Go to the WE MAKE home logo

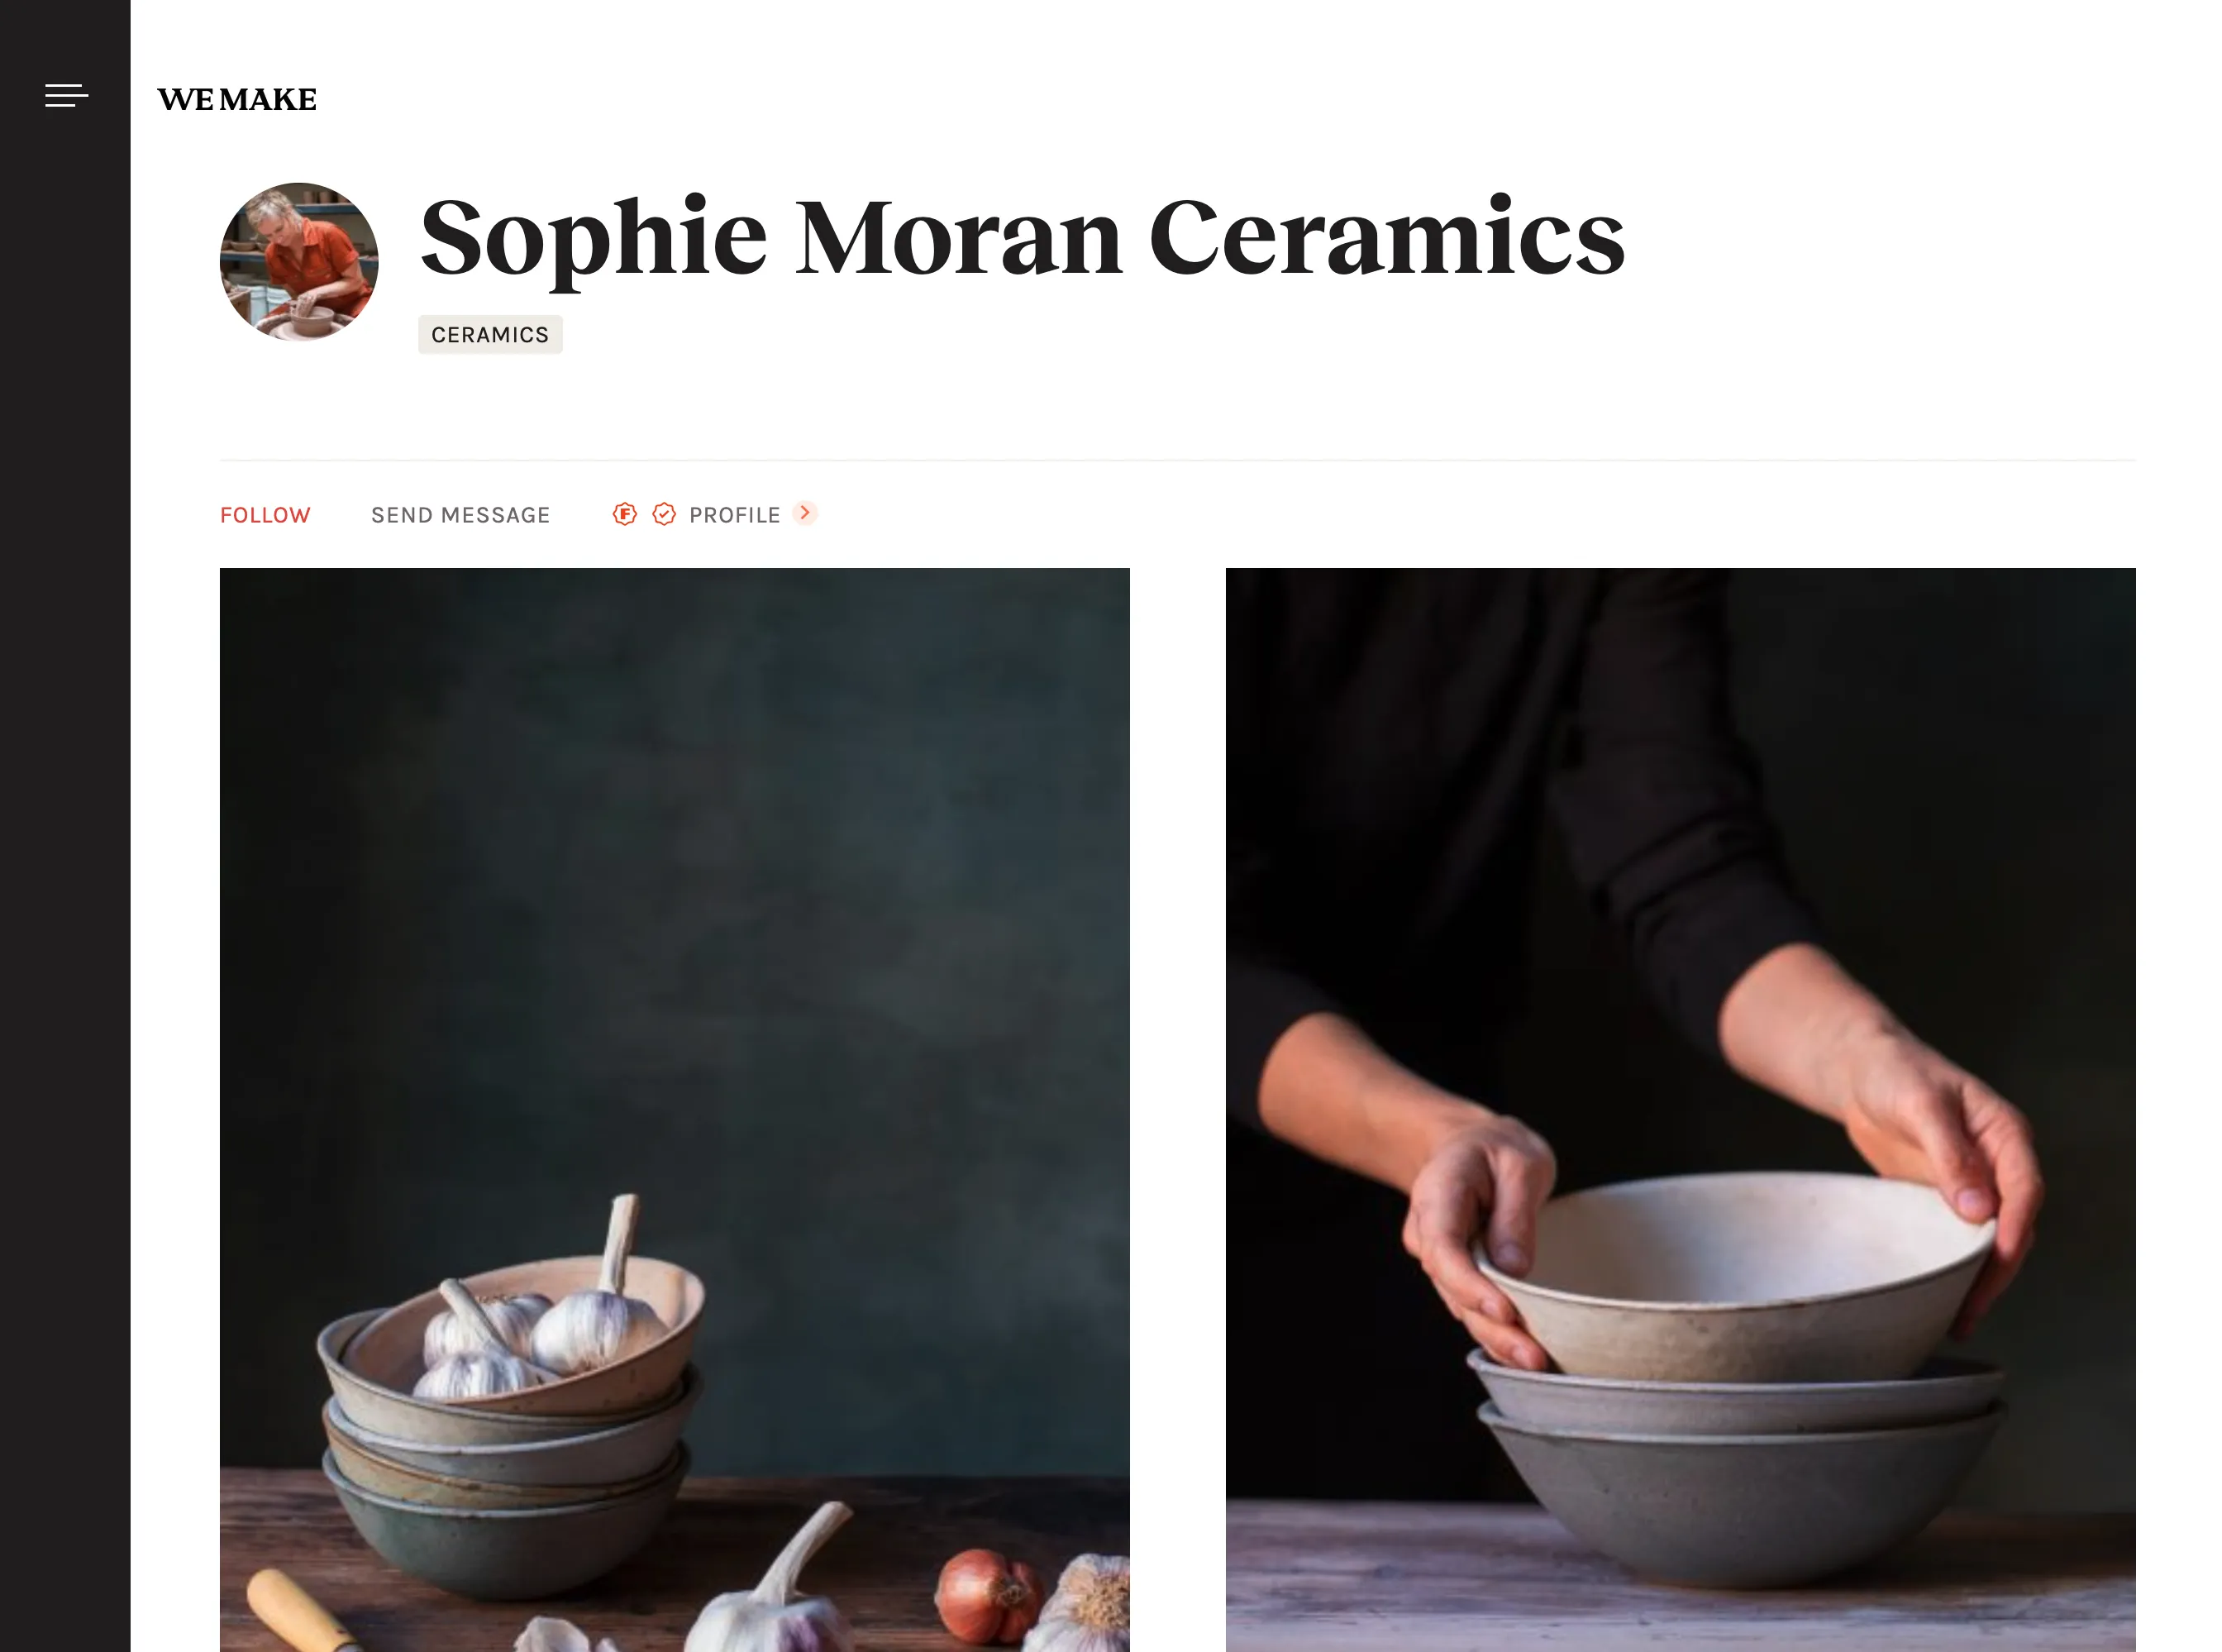click(x=237, y=99)
